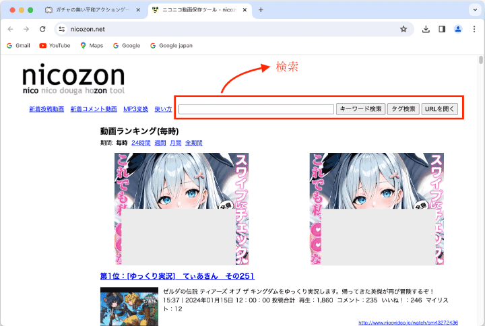
Task: Open the 第1位 ゆっくり実況 video title
Action: tap(177, 276)
